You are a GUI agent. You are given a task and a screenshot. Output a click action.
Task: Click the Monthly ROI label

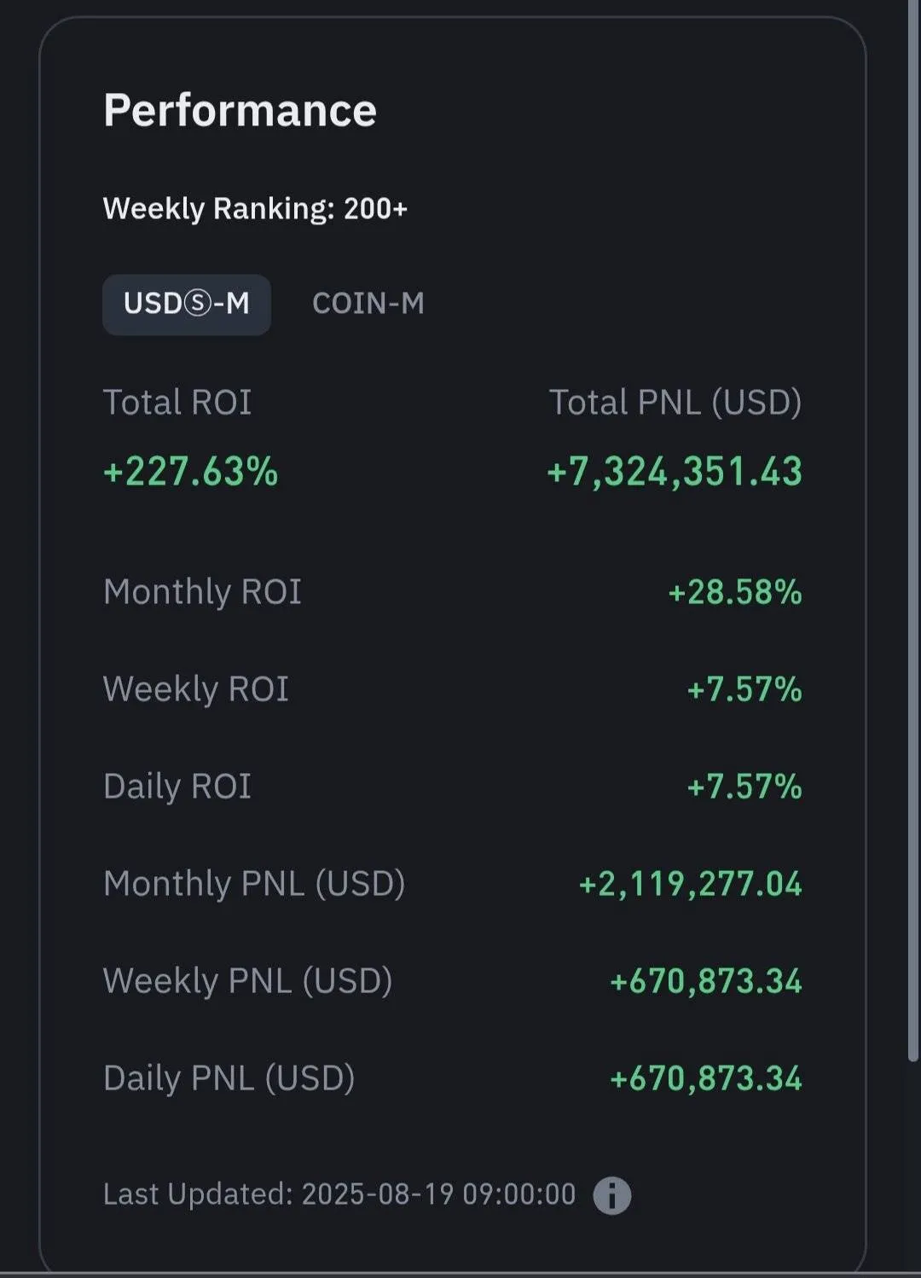tap(202, 592)
